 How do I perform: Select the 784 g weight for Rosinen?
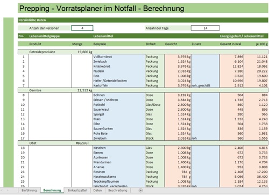(178, 172)
